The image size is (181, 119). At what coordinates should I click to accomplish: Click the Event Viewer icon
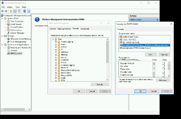8,24
